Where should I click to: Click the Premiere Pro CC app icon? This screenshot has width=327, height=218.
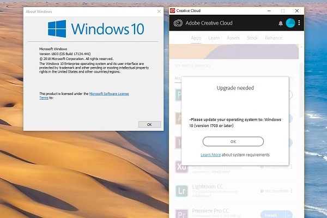coord(182,214)
